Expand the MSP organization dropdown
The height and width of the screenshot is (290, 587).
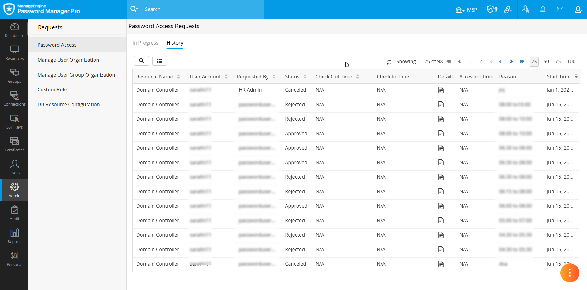466,10
